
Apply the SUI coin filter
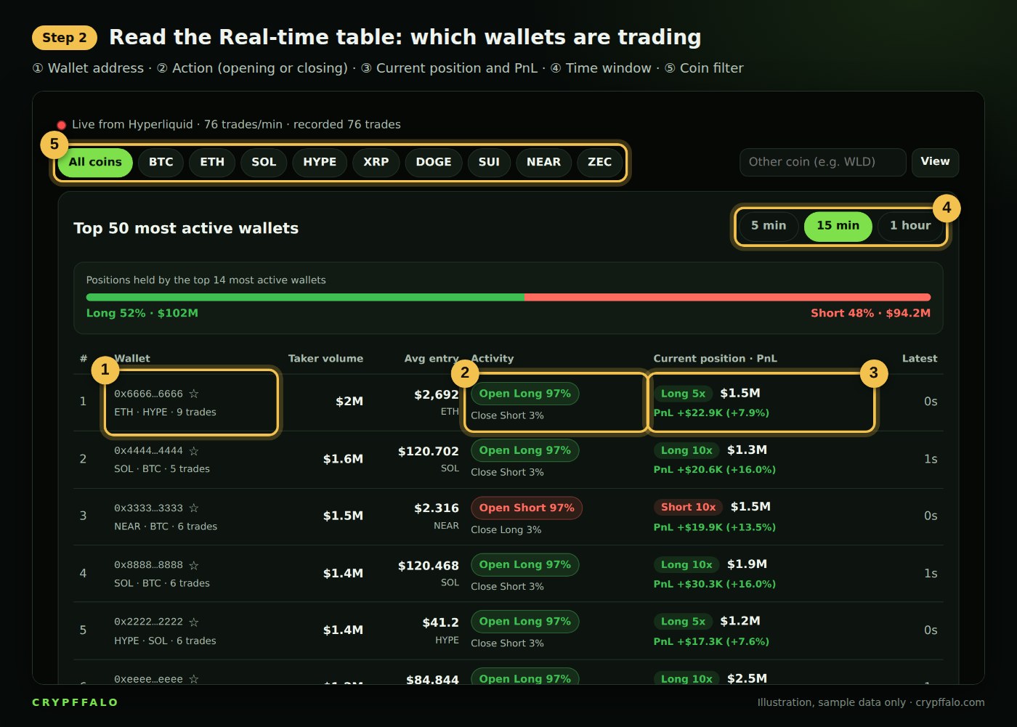(x=489, y=162)
